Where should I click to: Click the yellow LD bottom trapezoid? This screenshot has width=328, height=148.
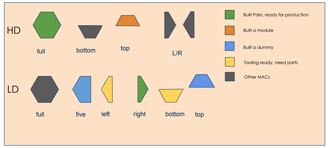click(x=171, y=96)
